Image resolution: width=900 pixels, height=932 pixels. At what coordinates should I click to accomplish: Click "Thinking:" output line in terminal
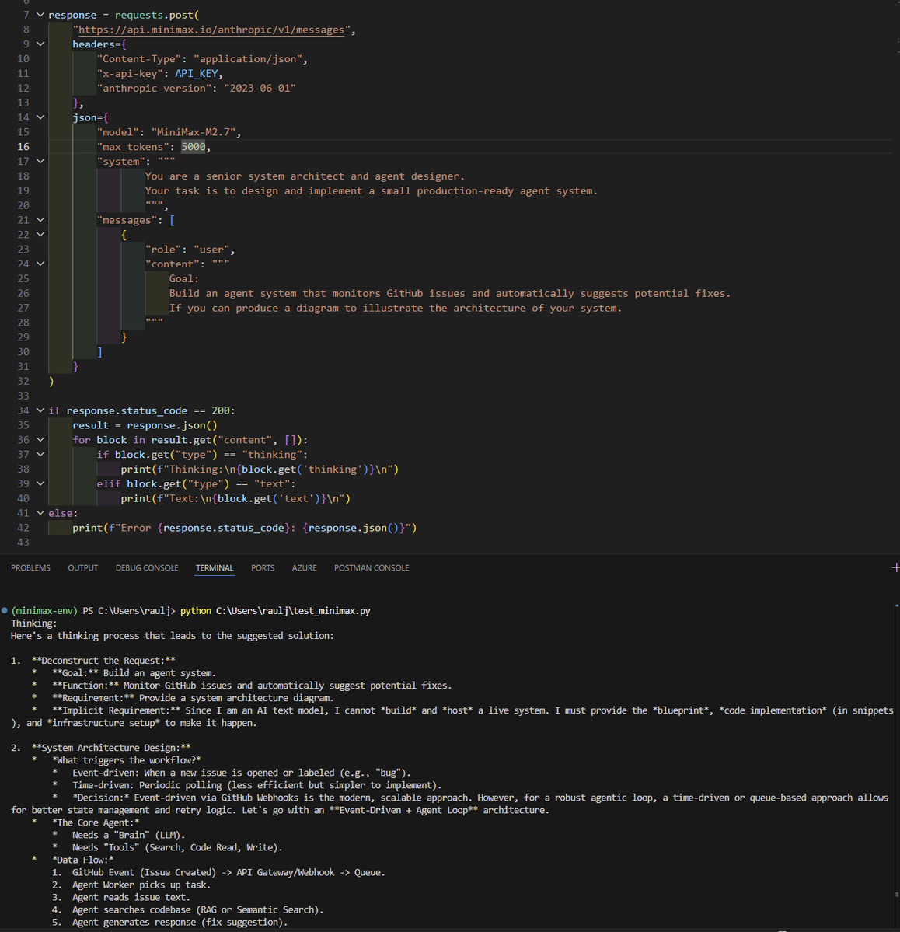(x=34, y=623)
